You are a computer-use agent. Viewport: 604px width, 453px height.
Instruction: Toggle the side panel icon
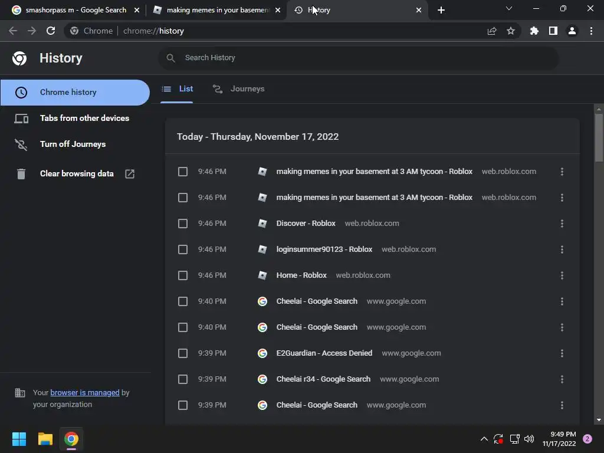(553, 31)
